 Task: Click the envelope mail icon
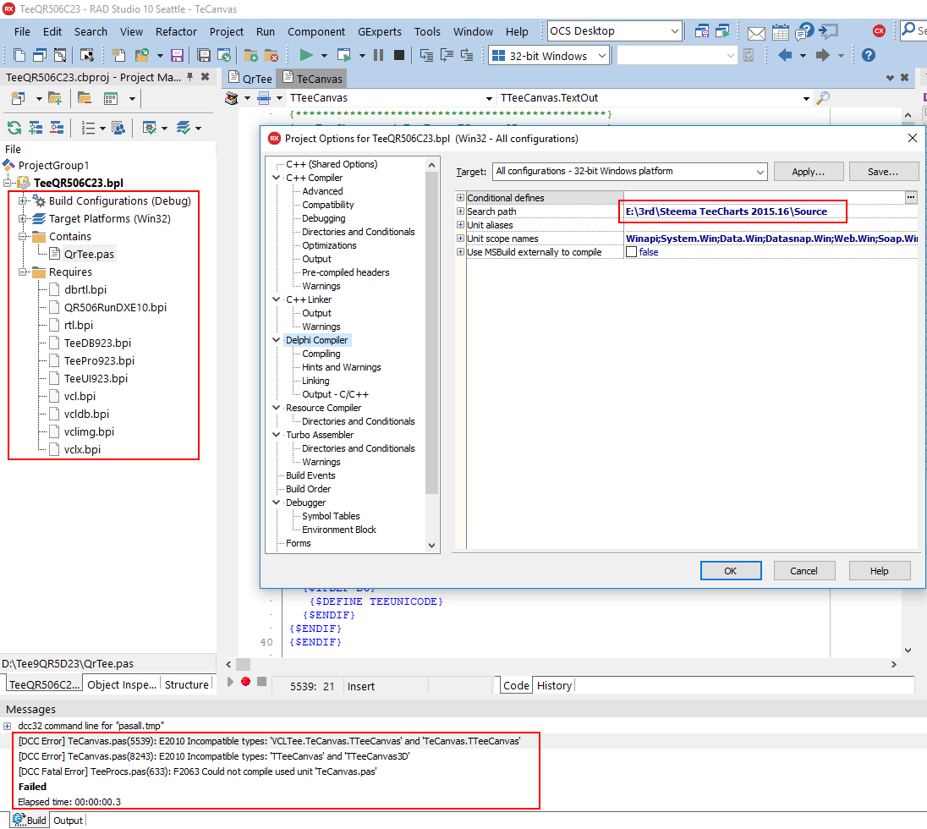(x=755, y=32)
